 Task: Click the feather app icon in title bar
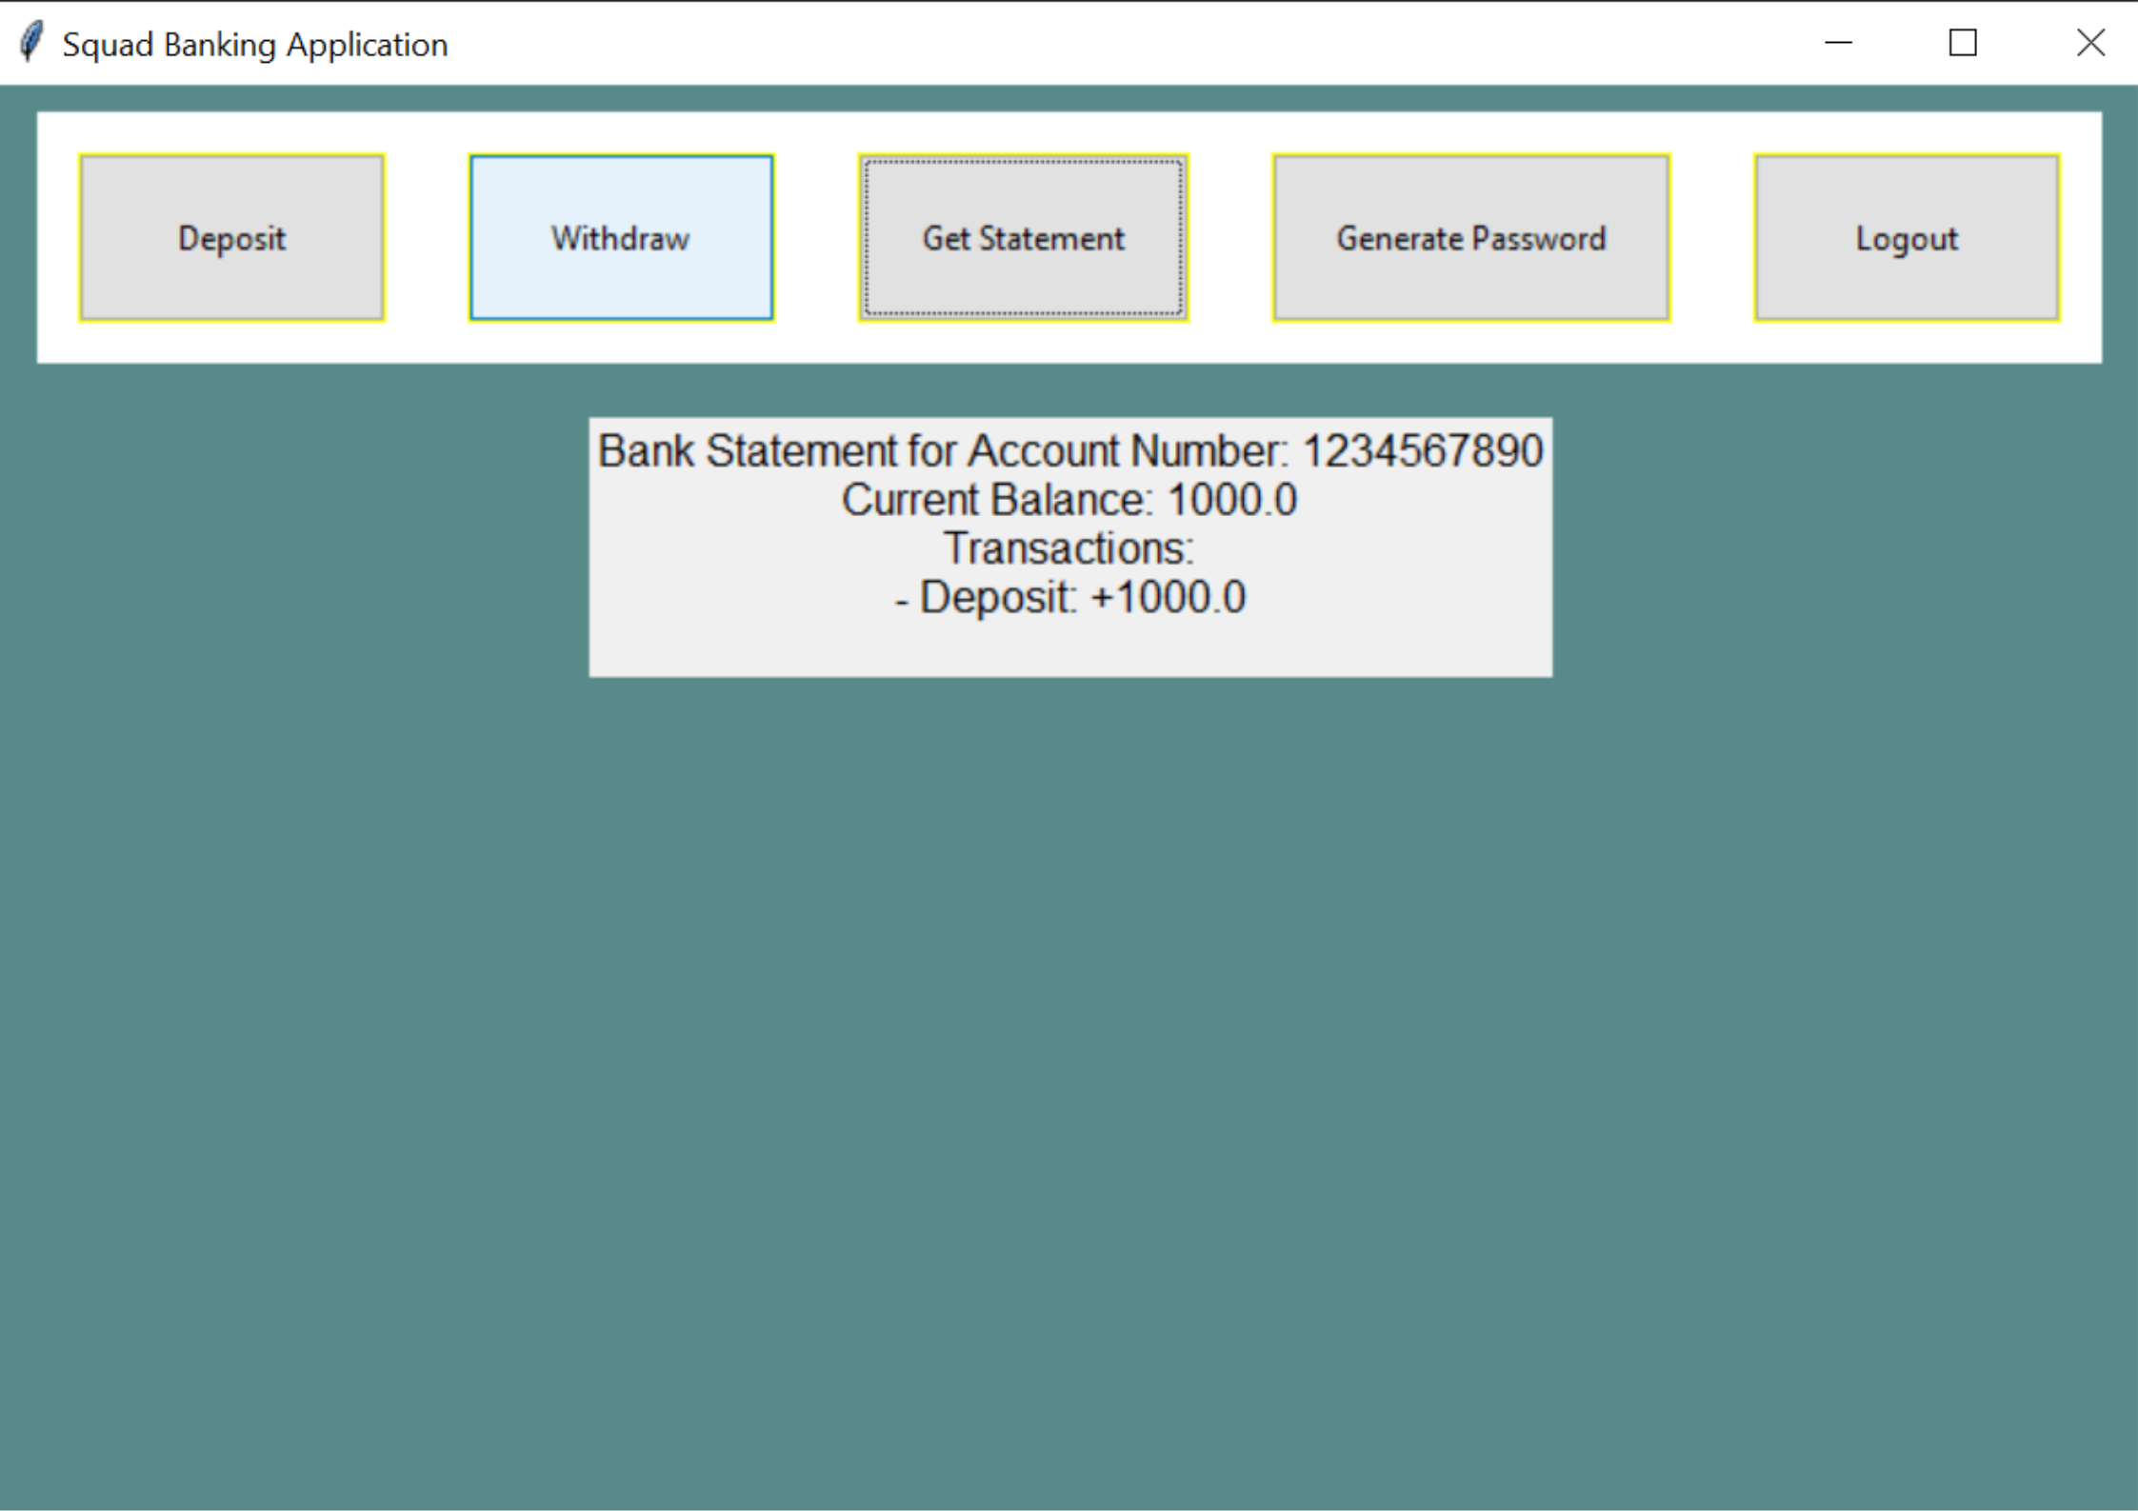tap(31, 43)
